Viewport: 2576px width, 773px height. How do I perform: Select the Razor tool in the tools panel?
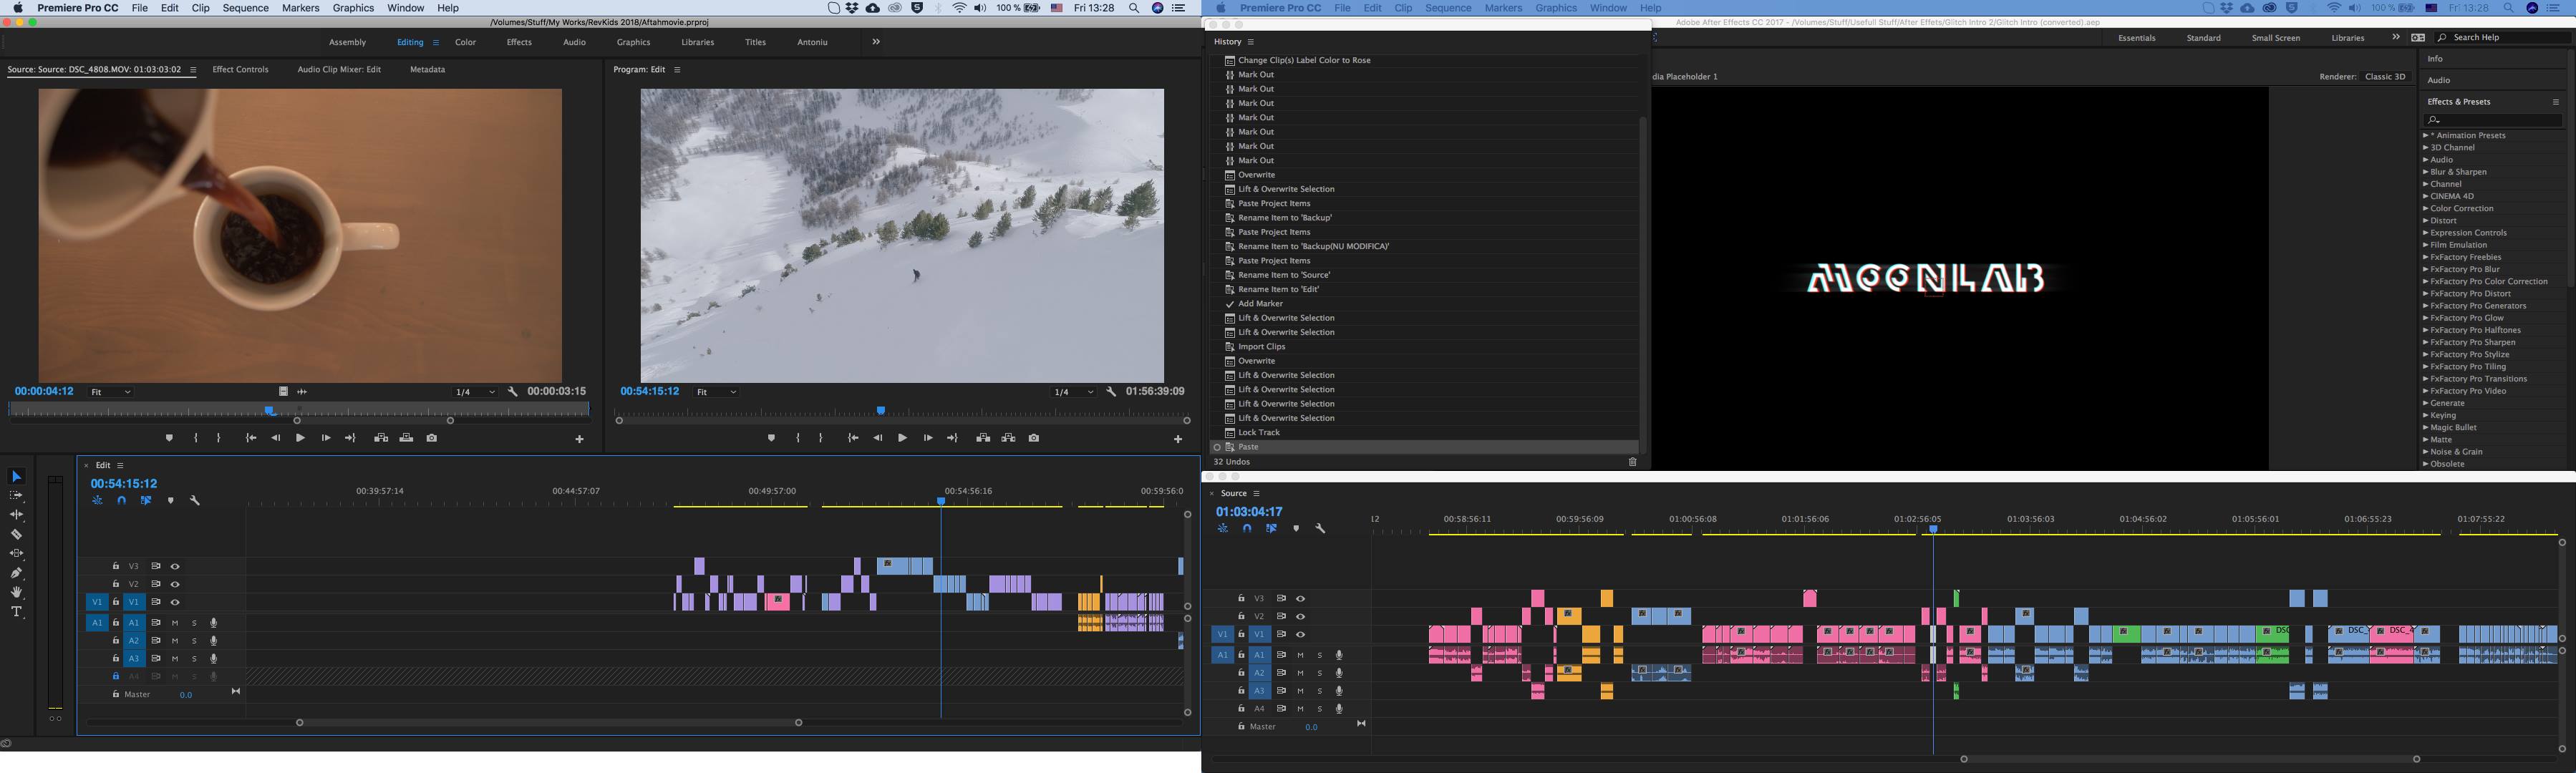pyautogui.click(x=16, y=534)
